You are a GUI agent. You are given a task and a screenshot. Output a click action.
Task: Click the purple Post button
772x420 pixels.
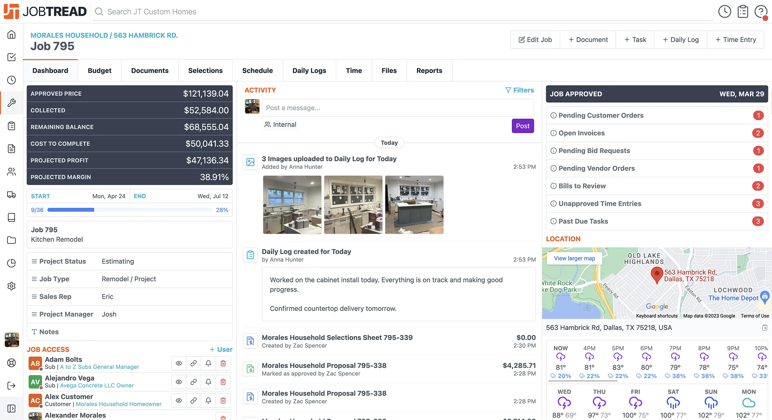pyautogui.click(x=523, y=126)
